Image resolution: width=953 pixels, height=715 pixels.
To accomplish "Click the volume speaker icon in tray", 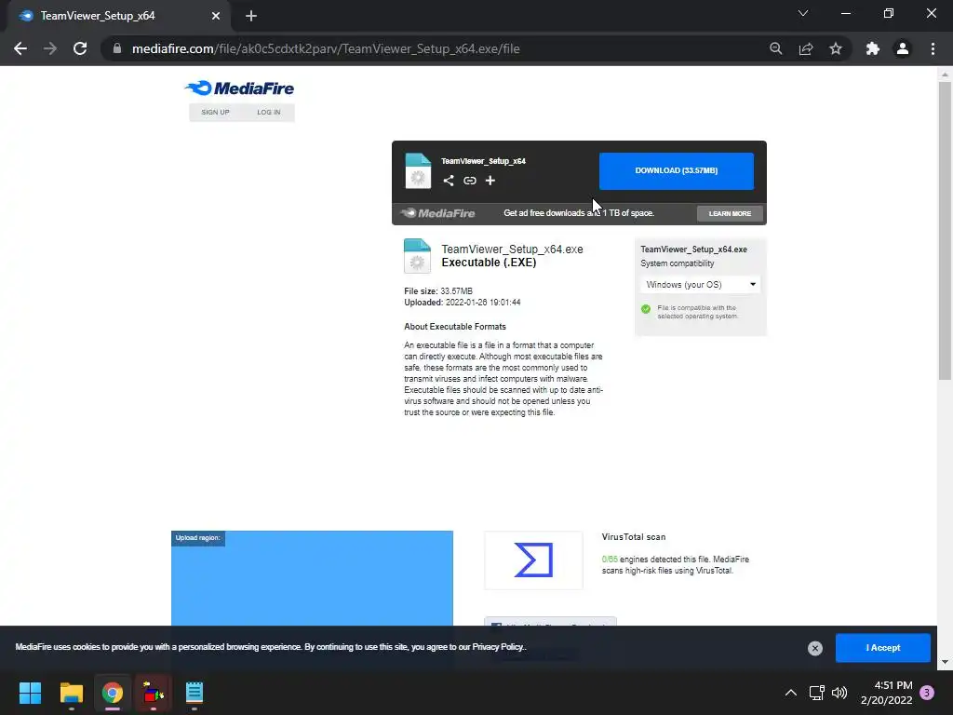I will 839,693.
